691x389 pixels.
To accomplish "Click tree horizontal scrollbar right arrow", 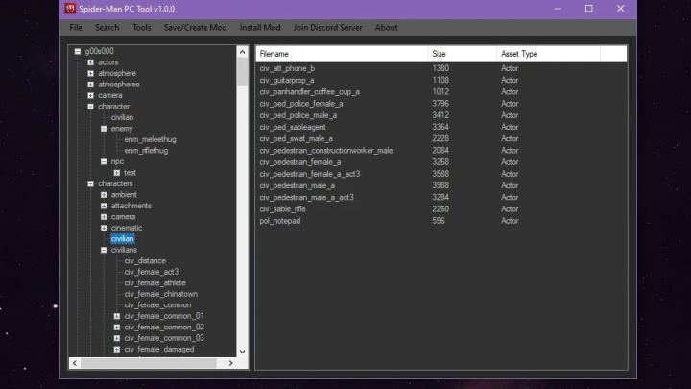I will pyautogui.click(x=231, y=363).
